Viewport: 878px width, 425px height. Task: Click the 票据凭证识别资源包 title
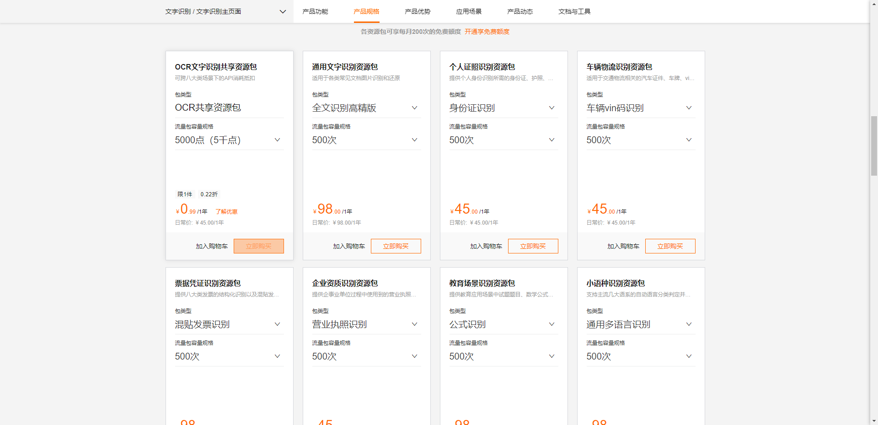(x=208, y=283)
